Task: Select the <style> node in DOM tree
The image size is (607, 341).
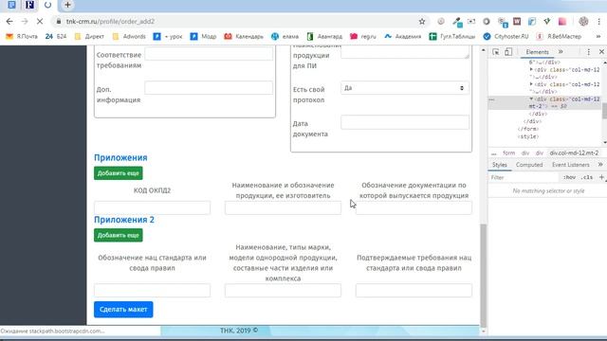Action: (x=528, y=136)
